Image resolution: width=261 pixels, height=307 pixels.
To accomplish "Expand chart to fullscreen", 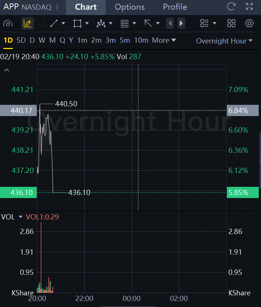I will coord(249,6).
